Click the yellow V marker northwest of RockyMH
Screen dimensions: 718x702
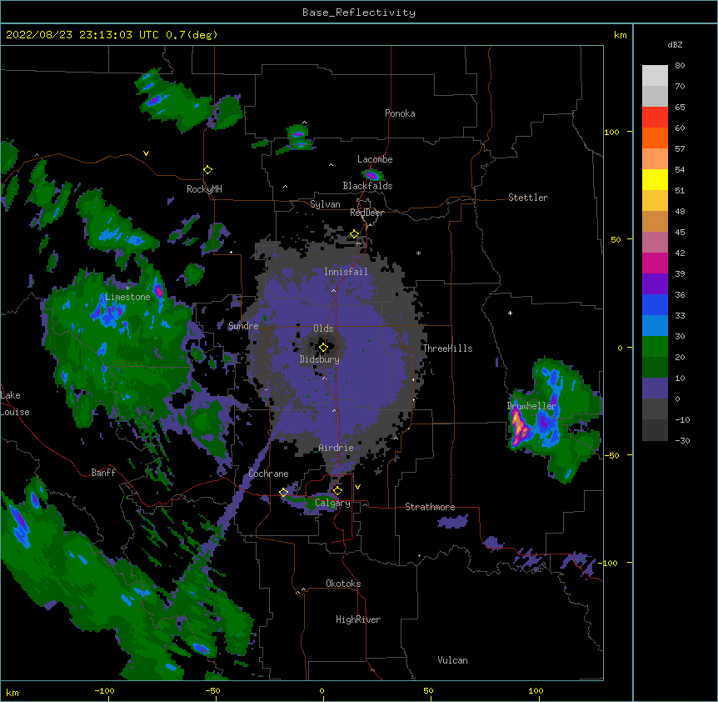coord(146,153)
